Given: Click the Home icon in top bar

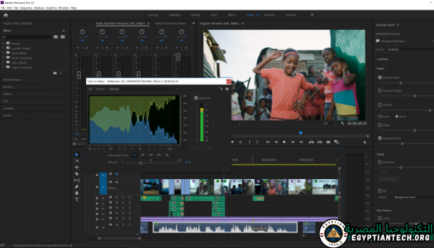Looking at the screenshot, I should coord(6,14).
